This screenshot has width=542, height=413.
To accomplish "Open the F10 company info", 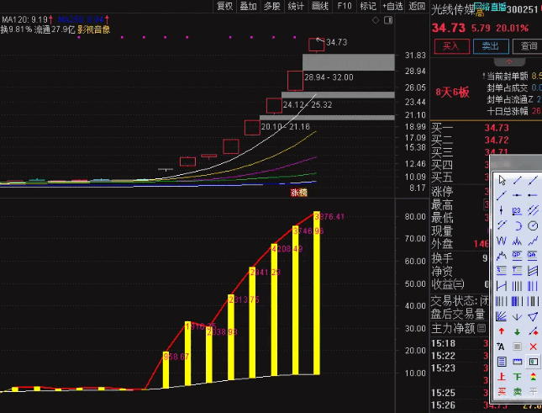I will 345,6.
